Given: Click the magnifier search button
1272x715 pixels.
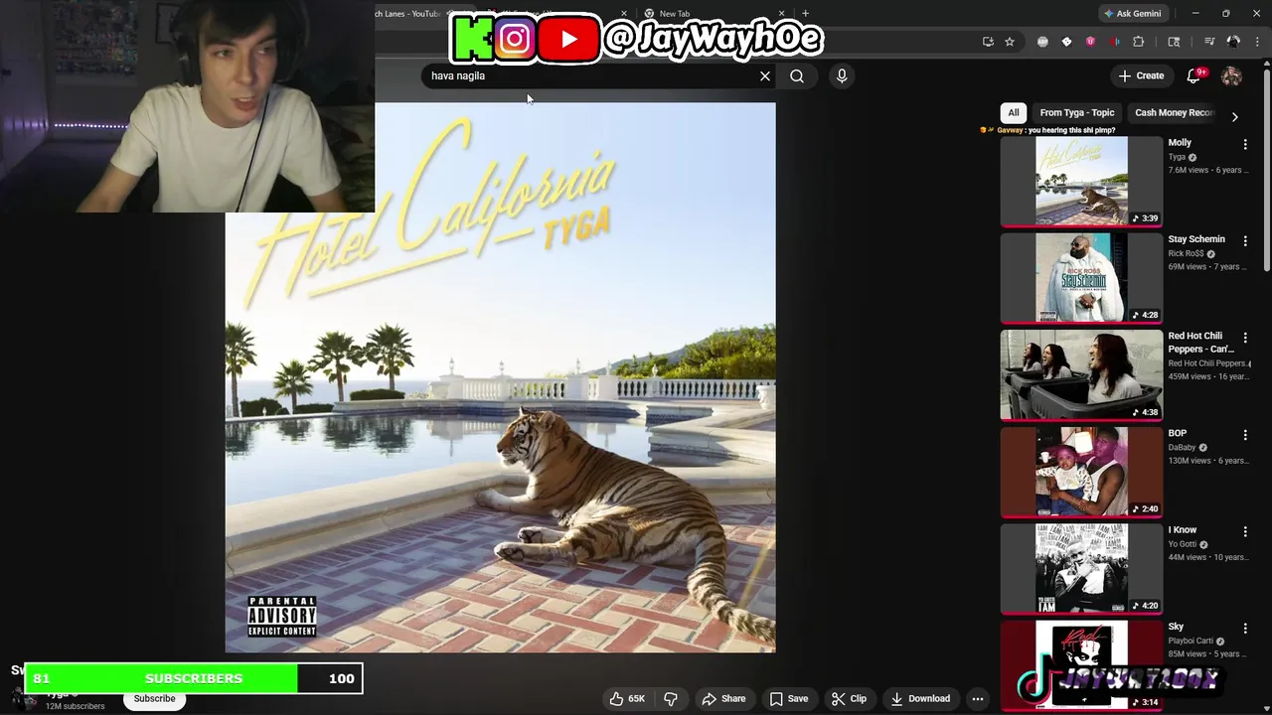Looking at the screenshot, I should (797, 75).
